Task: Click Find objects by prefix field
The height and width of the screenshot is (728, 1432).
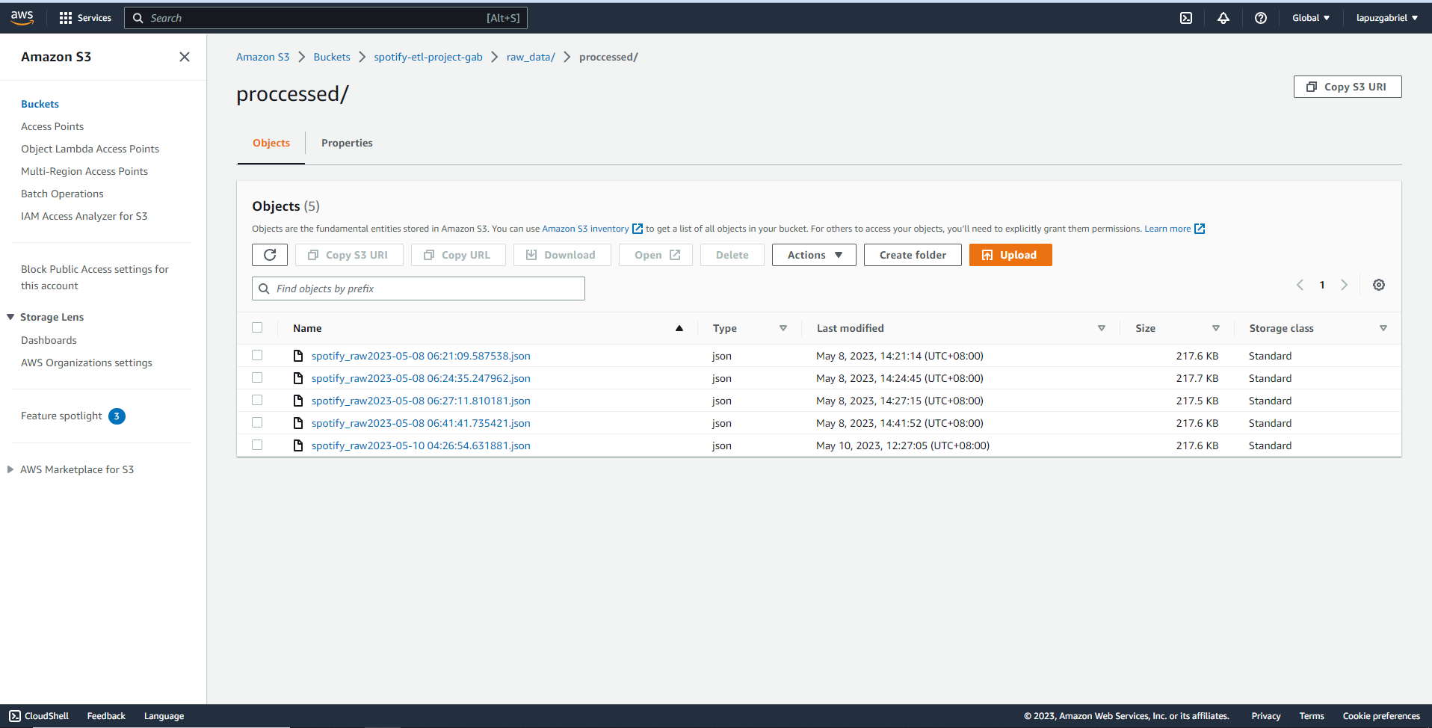Action: pos(419,289)
